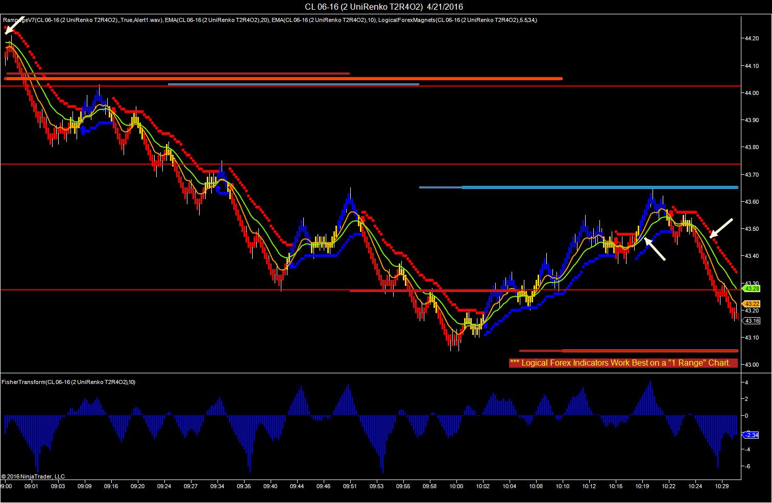Click the white arrow pointing to the 10:19 breakout
This screenshot has width=772, height=503.
[655, 249]
